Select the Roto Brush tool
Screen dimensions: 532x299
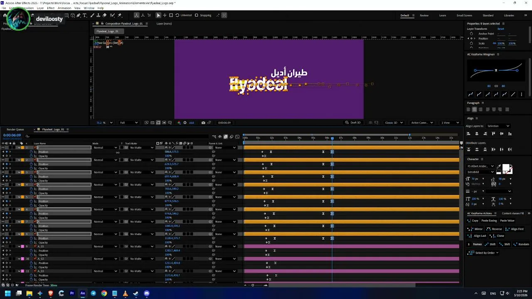click(112, 15)
